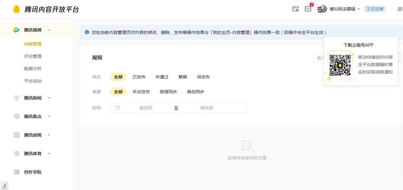Screen dimensions: 403x190
Task: Click the 腾讯微视 sidebar icon
Action: [x=17, y=135]
